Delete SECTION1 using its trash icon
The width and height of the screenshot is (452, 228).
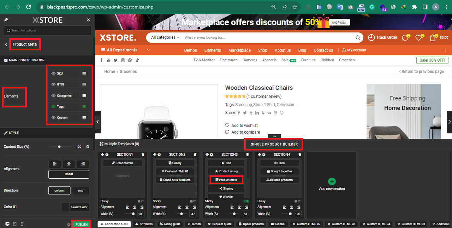[143, 155]
